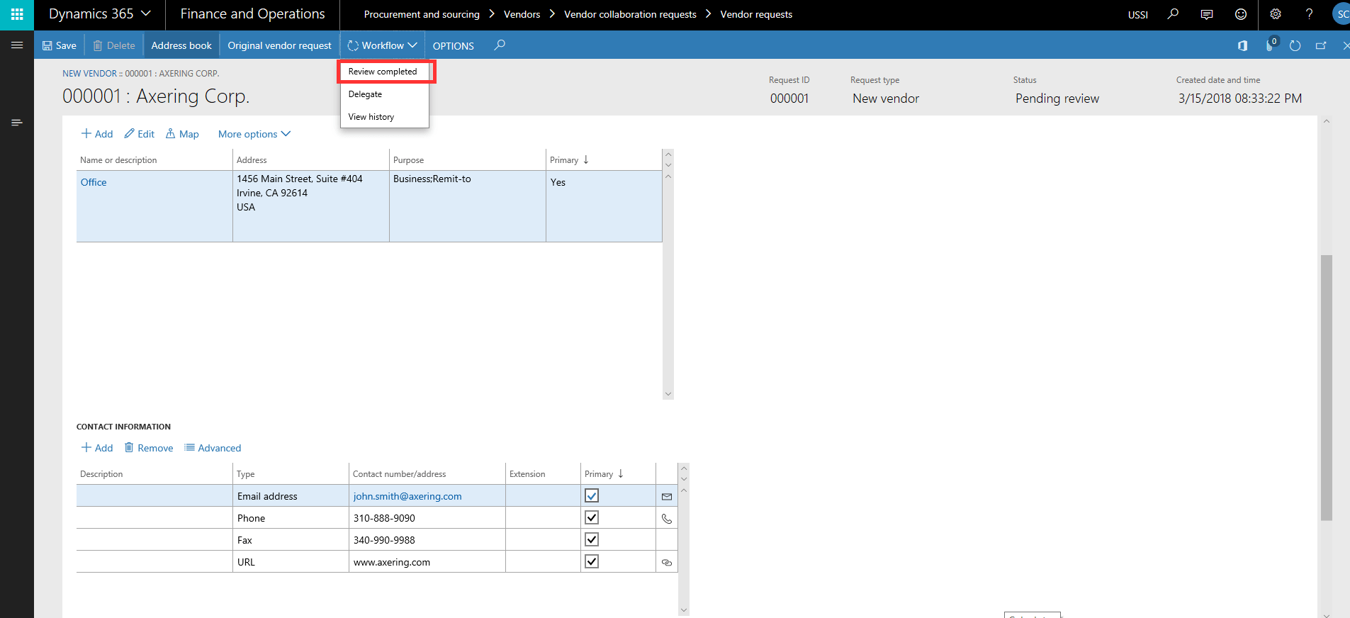Click the envelope icon in email row
Image resolution: width=1350 pixels, height=618 pixels.
667,496
